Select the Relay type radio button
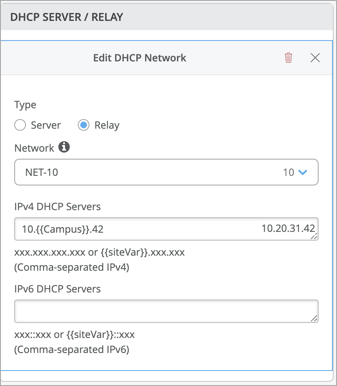Screen dimensions: 337x386 click(84, 125)
